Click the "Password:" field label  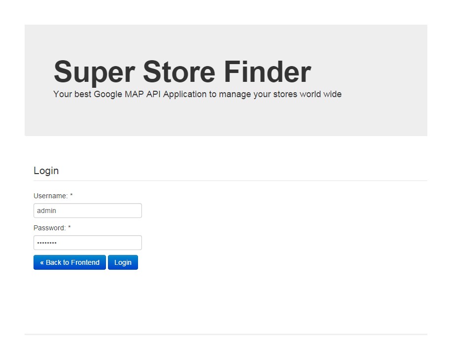click(x=49, y=228)
